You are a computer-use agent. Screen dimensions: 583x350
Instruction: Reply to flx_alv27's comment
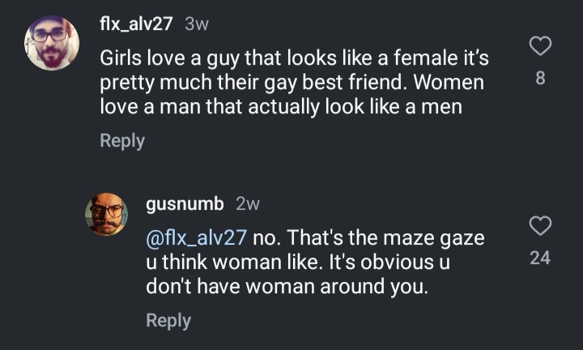click(122, 140)
